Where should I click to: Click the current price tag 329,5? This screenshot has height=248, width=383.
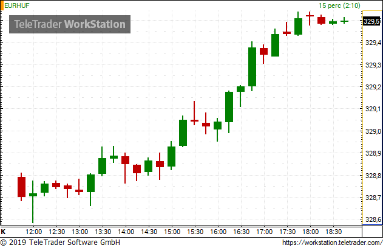pos(371,21)
